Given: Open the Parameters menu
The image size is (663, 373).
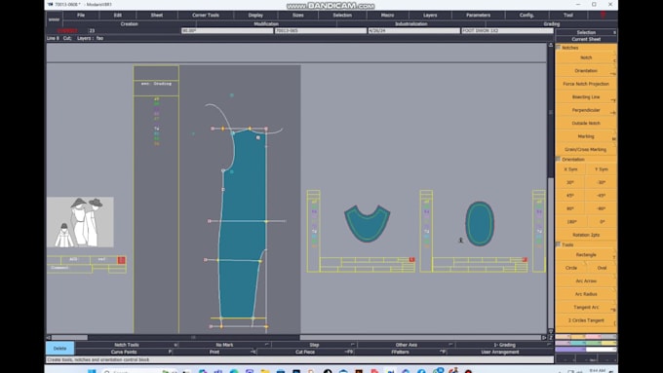Looking at the screenshot, I should point(478,15).
